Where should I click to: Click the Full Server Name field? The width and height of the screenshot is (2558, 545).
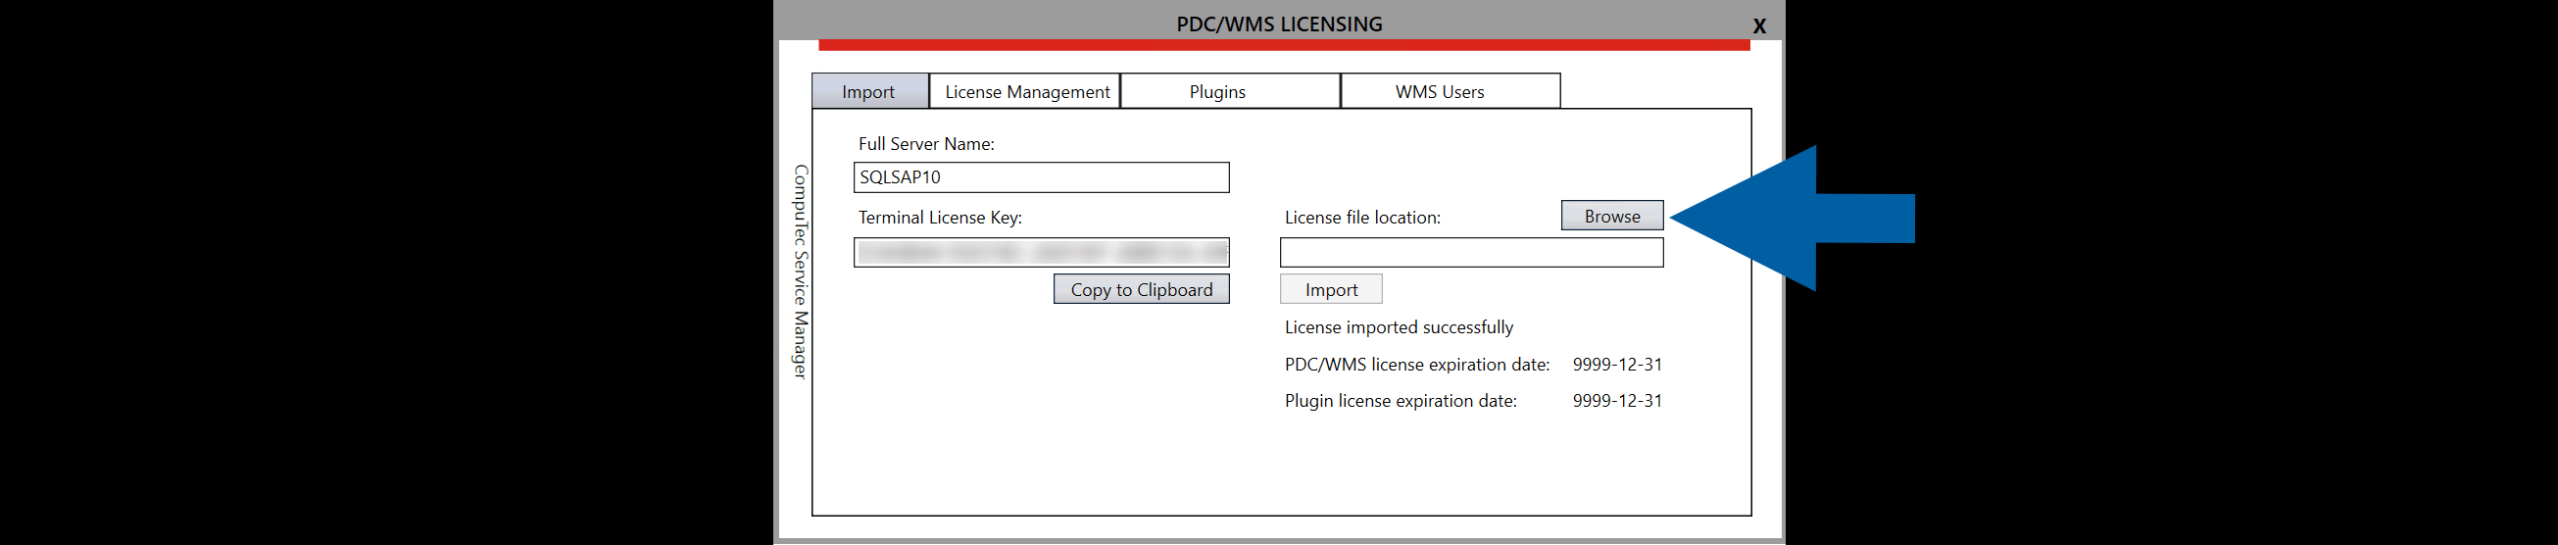tap(1041, 177)
